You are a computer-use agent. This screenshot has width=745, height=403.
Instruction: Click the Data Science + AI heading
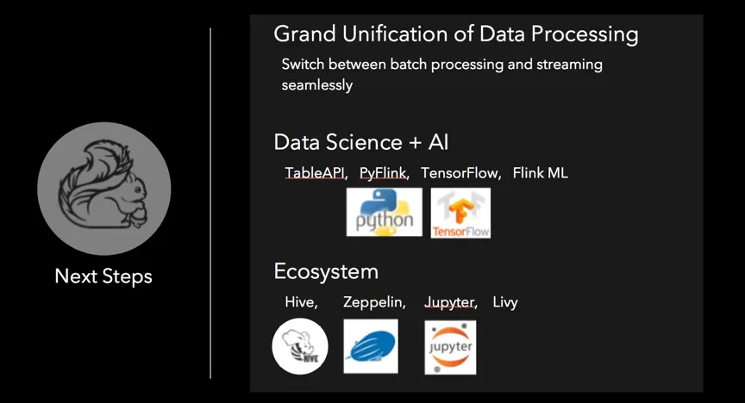[360, 142]
